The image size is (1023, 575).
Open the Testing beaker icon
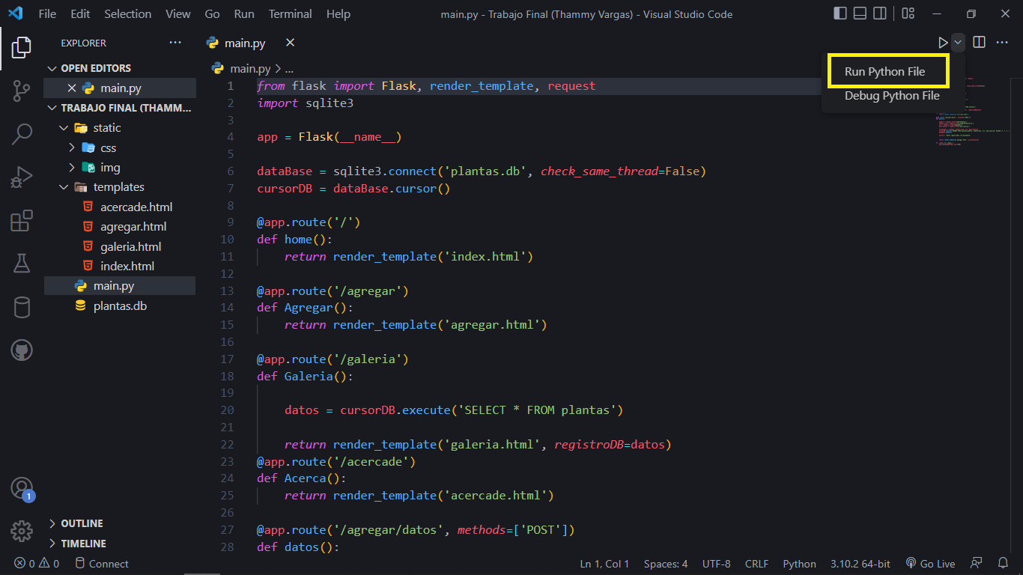21,264
